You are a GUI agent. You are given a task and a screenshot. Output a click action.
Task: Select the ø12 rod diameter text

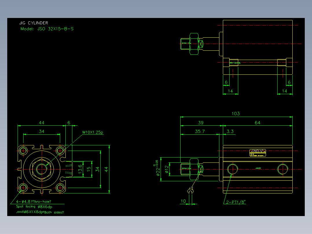167,169
